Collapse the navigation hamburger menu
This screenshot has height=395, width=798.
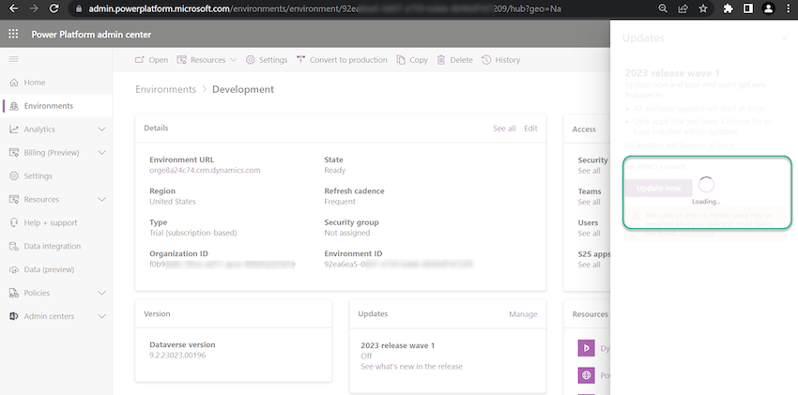[14, 59]
